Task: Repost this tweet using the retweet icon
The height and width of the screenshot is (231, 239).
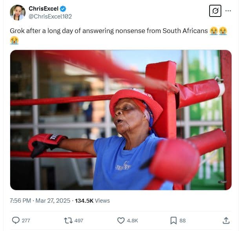Action: click(68, 220)
